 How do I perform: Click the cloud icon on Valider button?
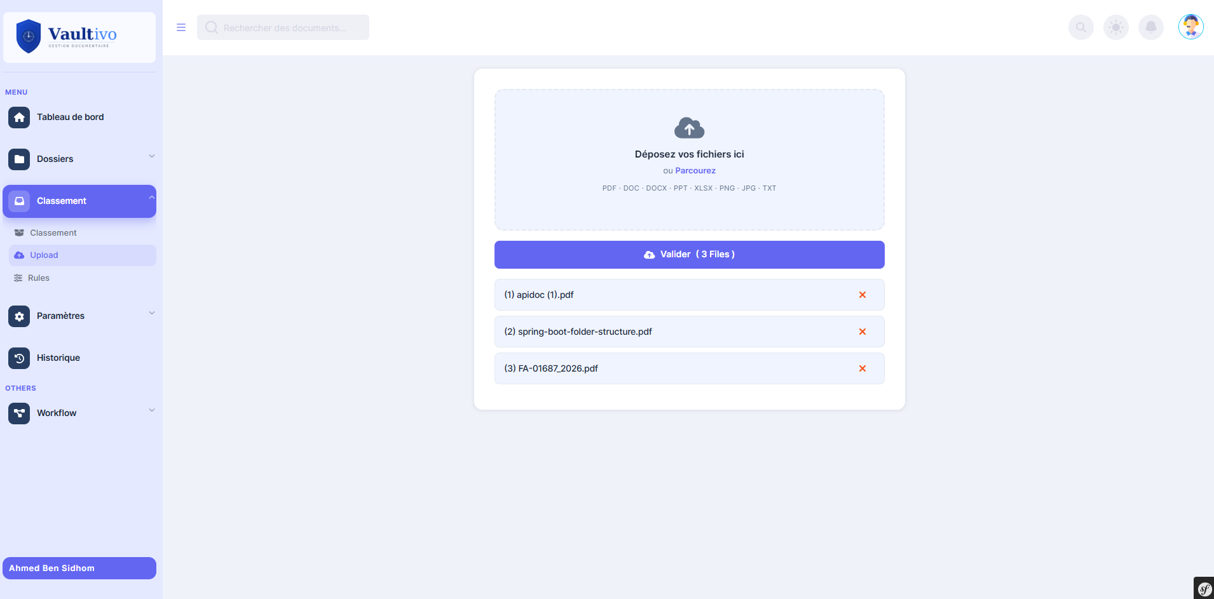coord(649,255)
